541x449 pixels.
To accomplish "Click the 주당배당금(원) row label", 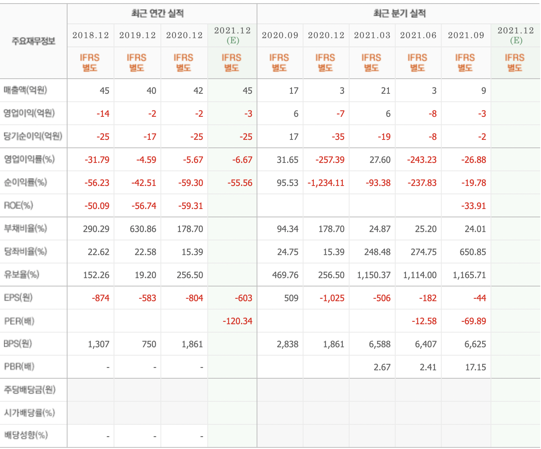I will (30, 390).
